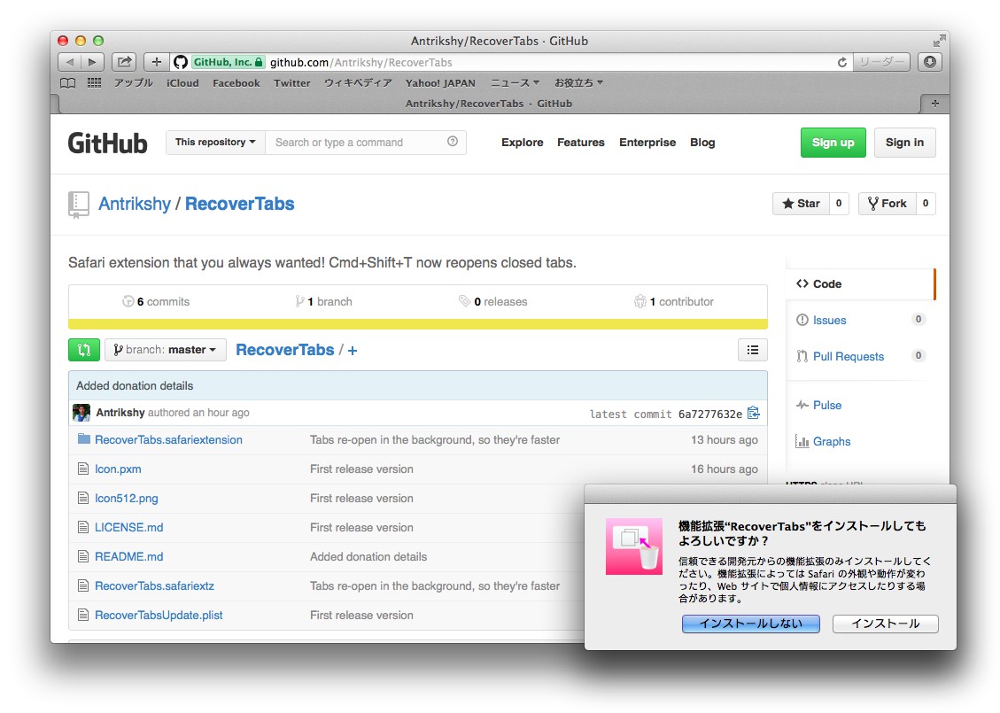The image size is (1000, 713).
Task: Click the search help question icon
Action: point(452,142)
